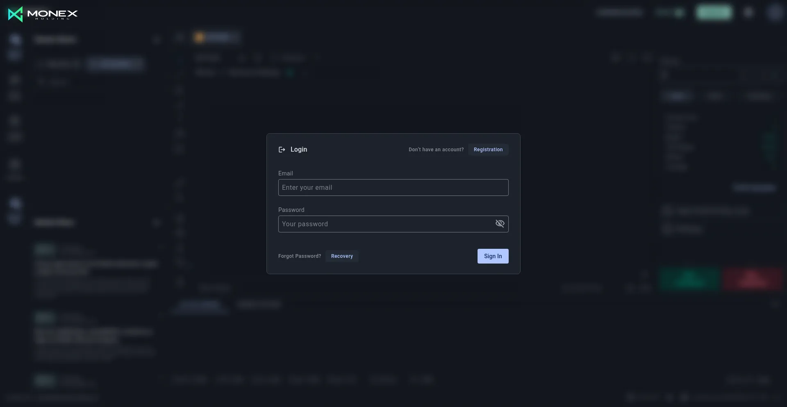Click the topmost blurred icon in left sidebar
The image size is (787, 407).
tap(15, 40)
